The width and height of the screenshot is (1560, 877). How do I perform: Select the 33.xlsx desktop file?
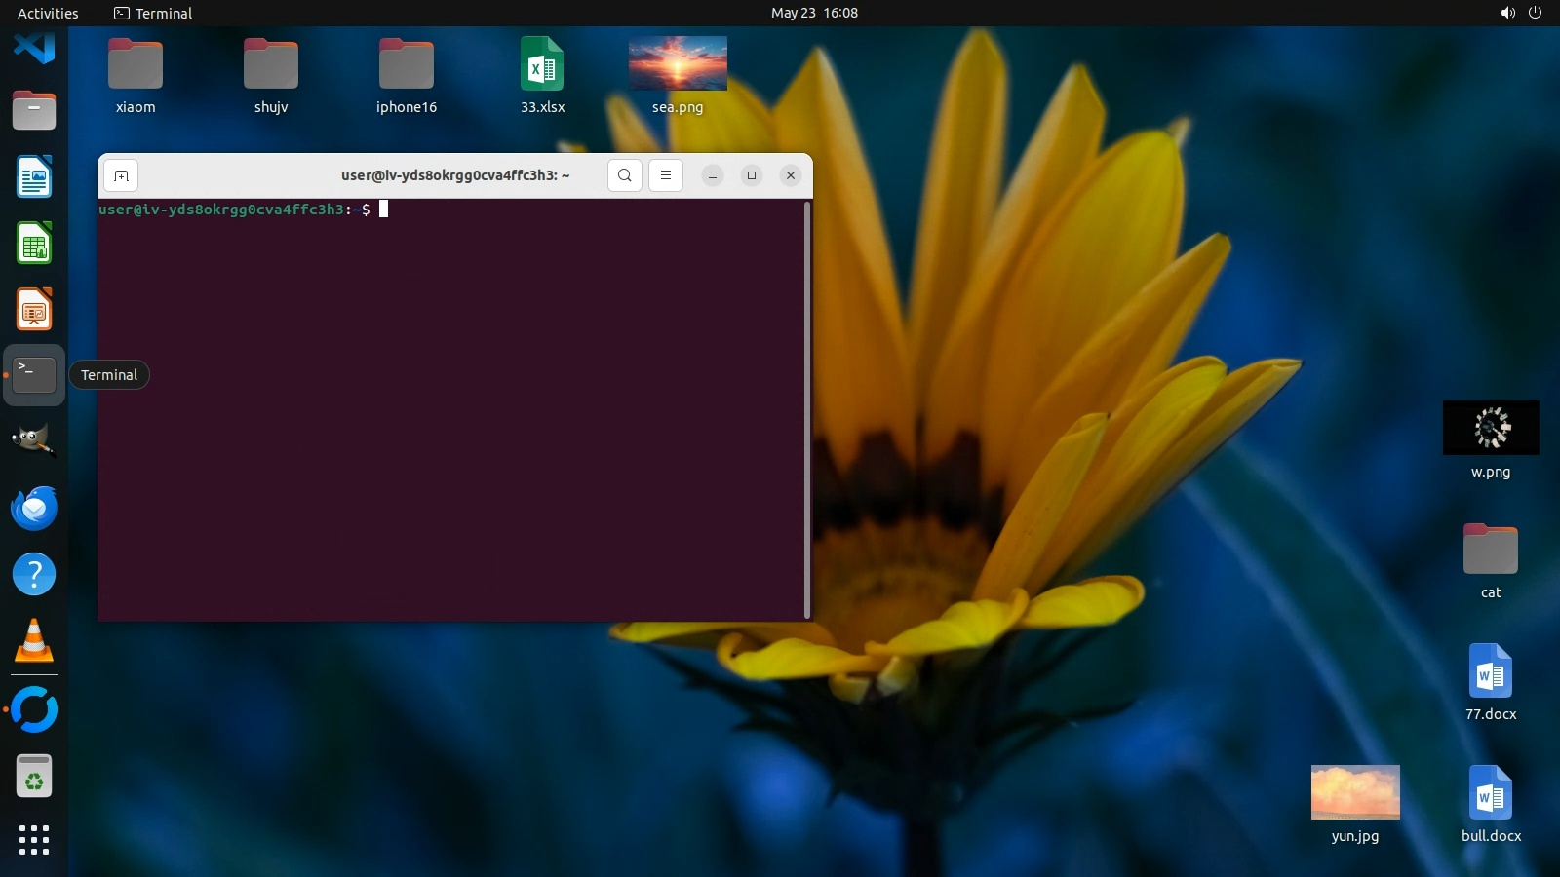coord(542,64)
